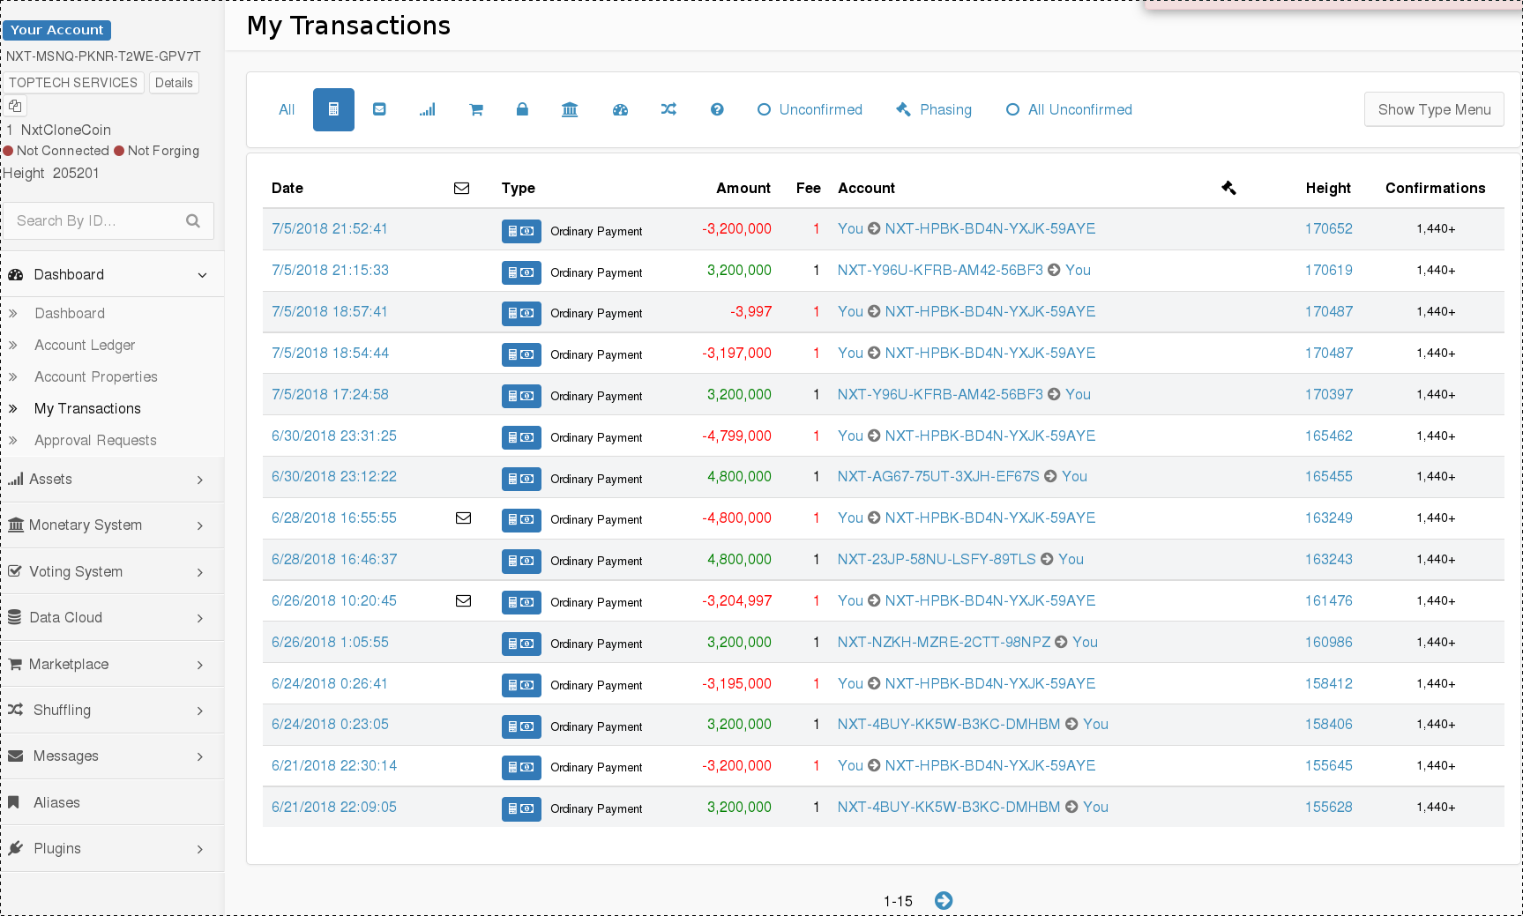Click the Not Forging status text
Screen dimensions: 1523x916
[163, 151]
